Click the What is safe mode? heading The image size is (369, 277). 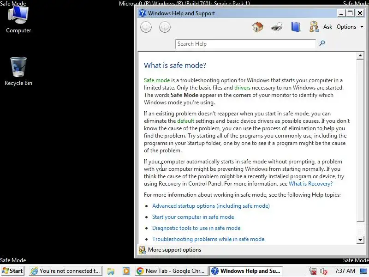point(175,65)
